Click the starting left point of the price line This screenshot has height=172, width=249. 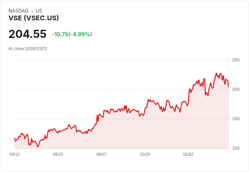15,138
